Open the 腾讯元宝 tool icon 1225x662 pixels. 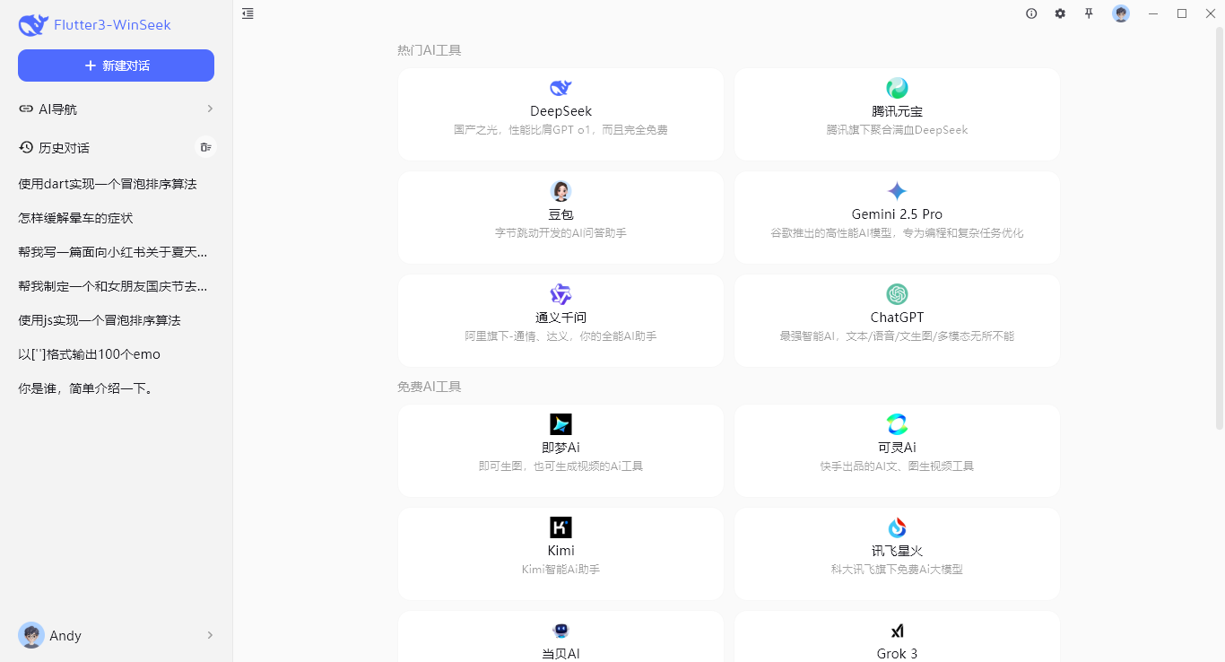coord(897,88)
